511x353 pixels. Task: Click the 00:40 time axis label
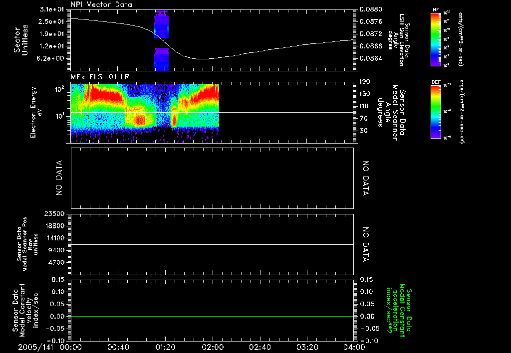pos(118,347)
